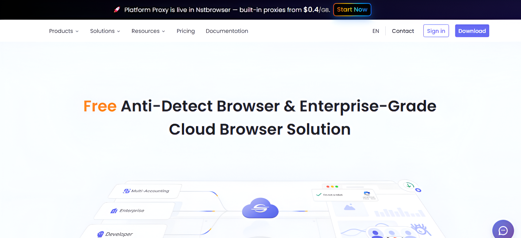Open the Contact page
521x238 pixels.
click(403, 31)
